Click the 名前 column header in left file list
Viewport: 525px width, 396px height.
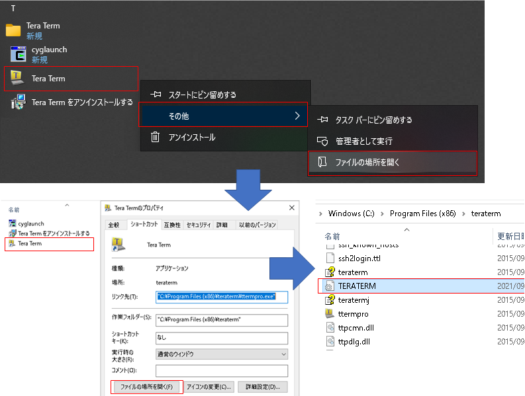pyautogui.click(x=14, y=210)
